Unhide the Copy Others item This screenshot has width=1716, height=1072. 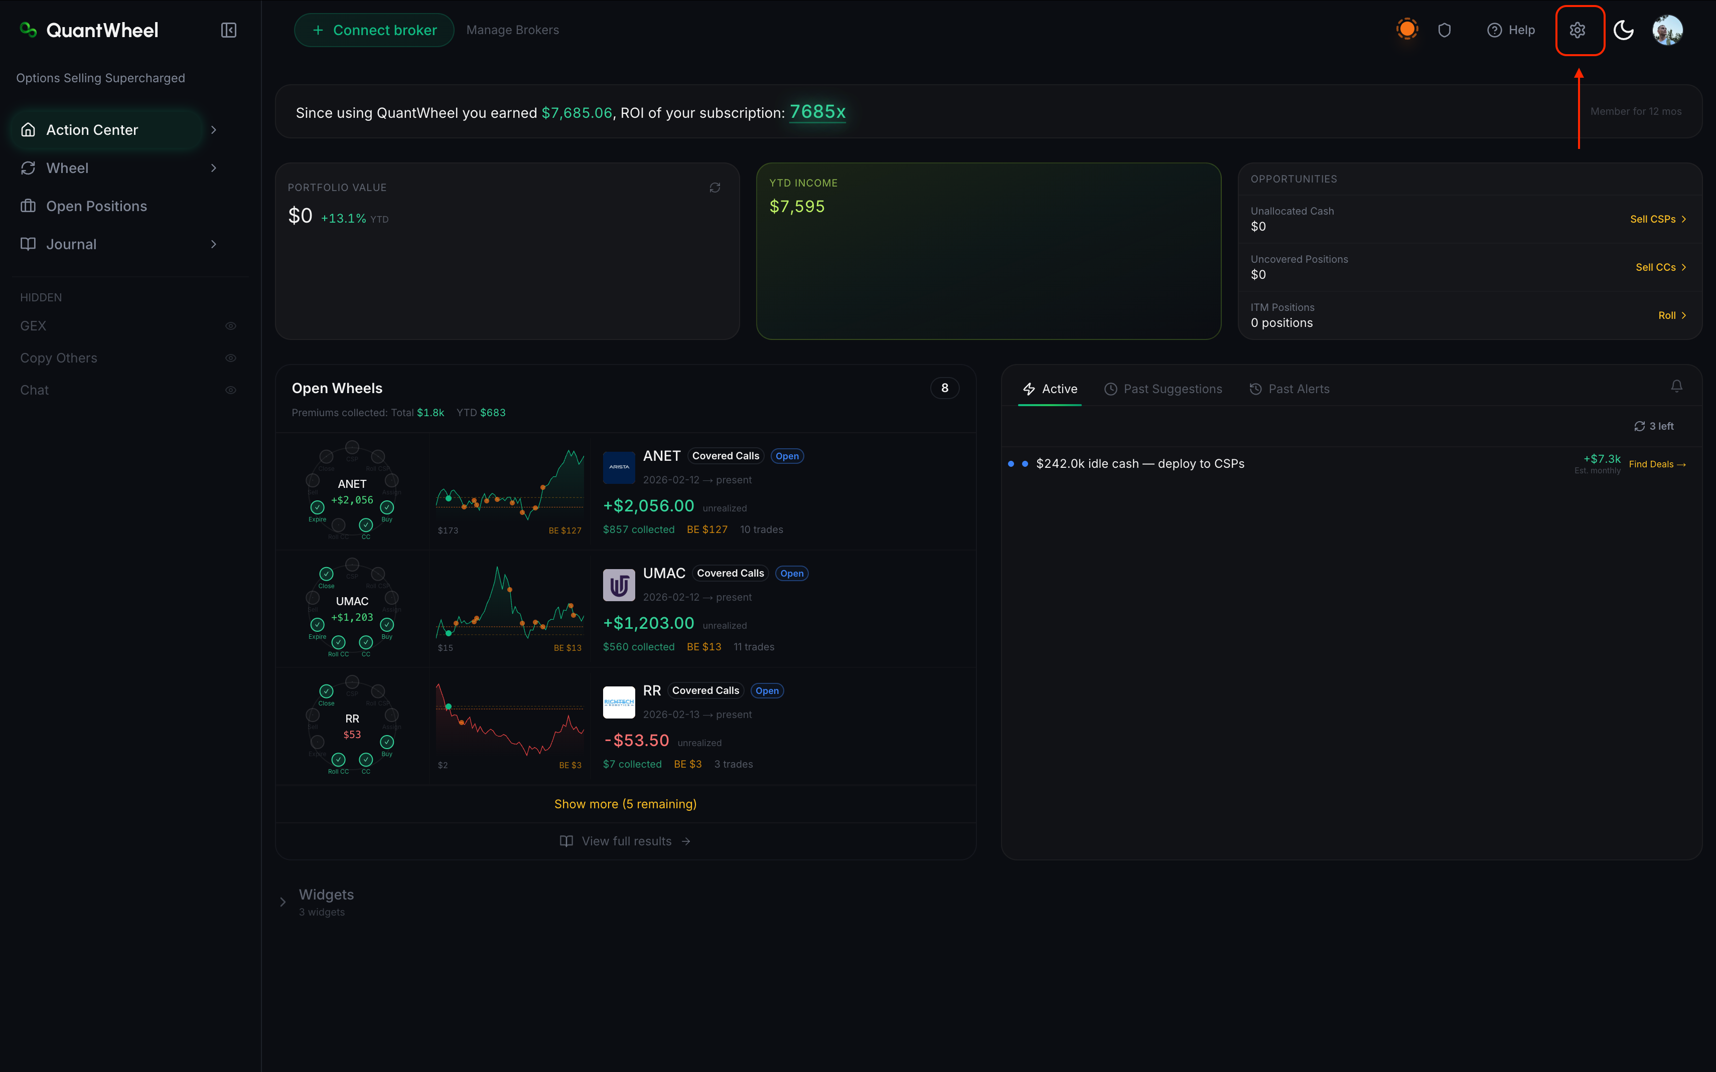pyautogui.click(x=230, y=358)
